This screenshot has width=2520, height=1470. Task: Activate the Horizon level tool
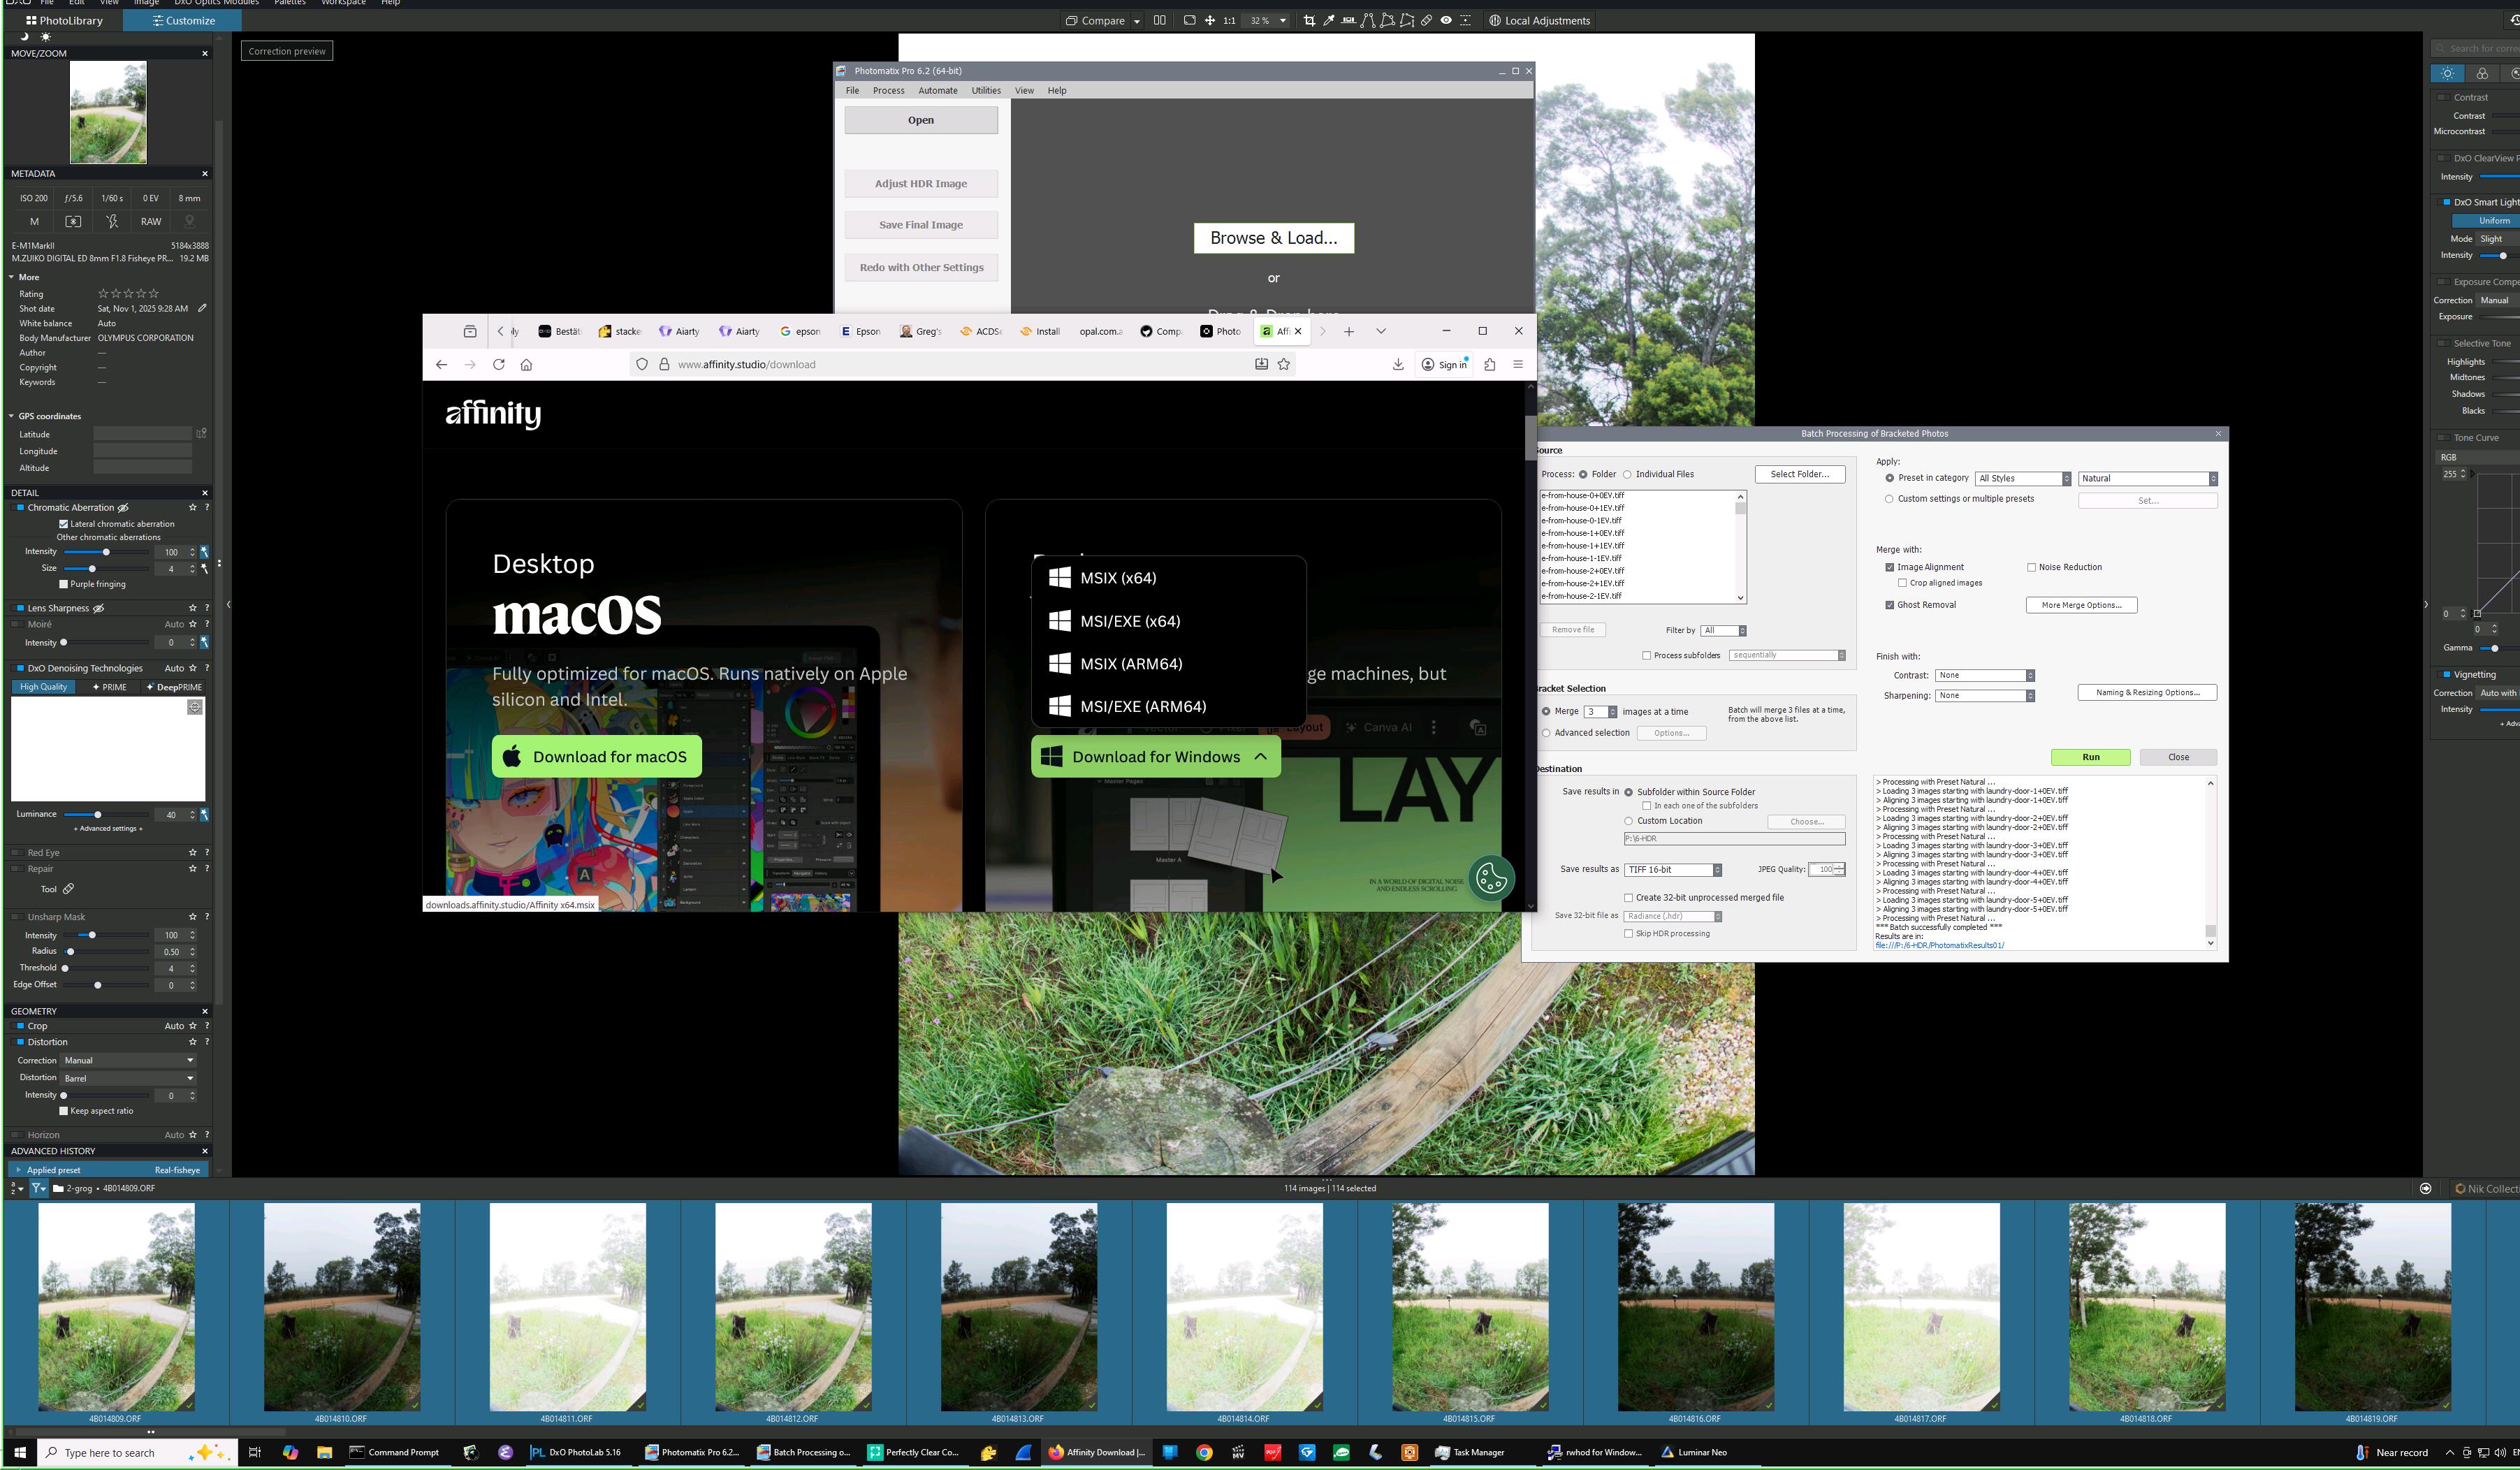tap(1349, 20)
